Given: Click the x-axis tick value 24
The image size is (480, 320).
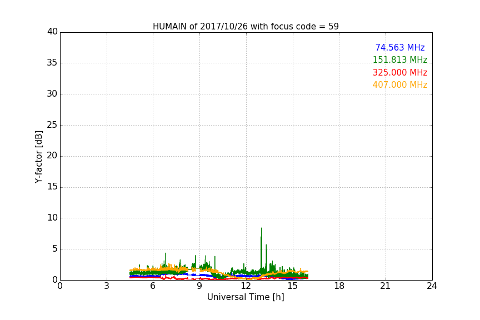Looking at the screenshot, I should [x=432, y=286].
